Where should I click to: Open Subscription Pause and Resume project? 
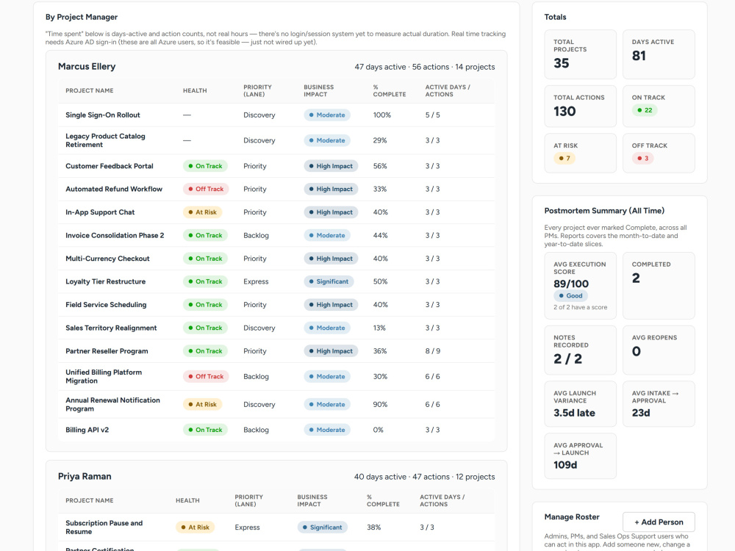coord(104,527)
